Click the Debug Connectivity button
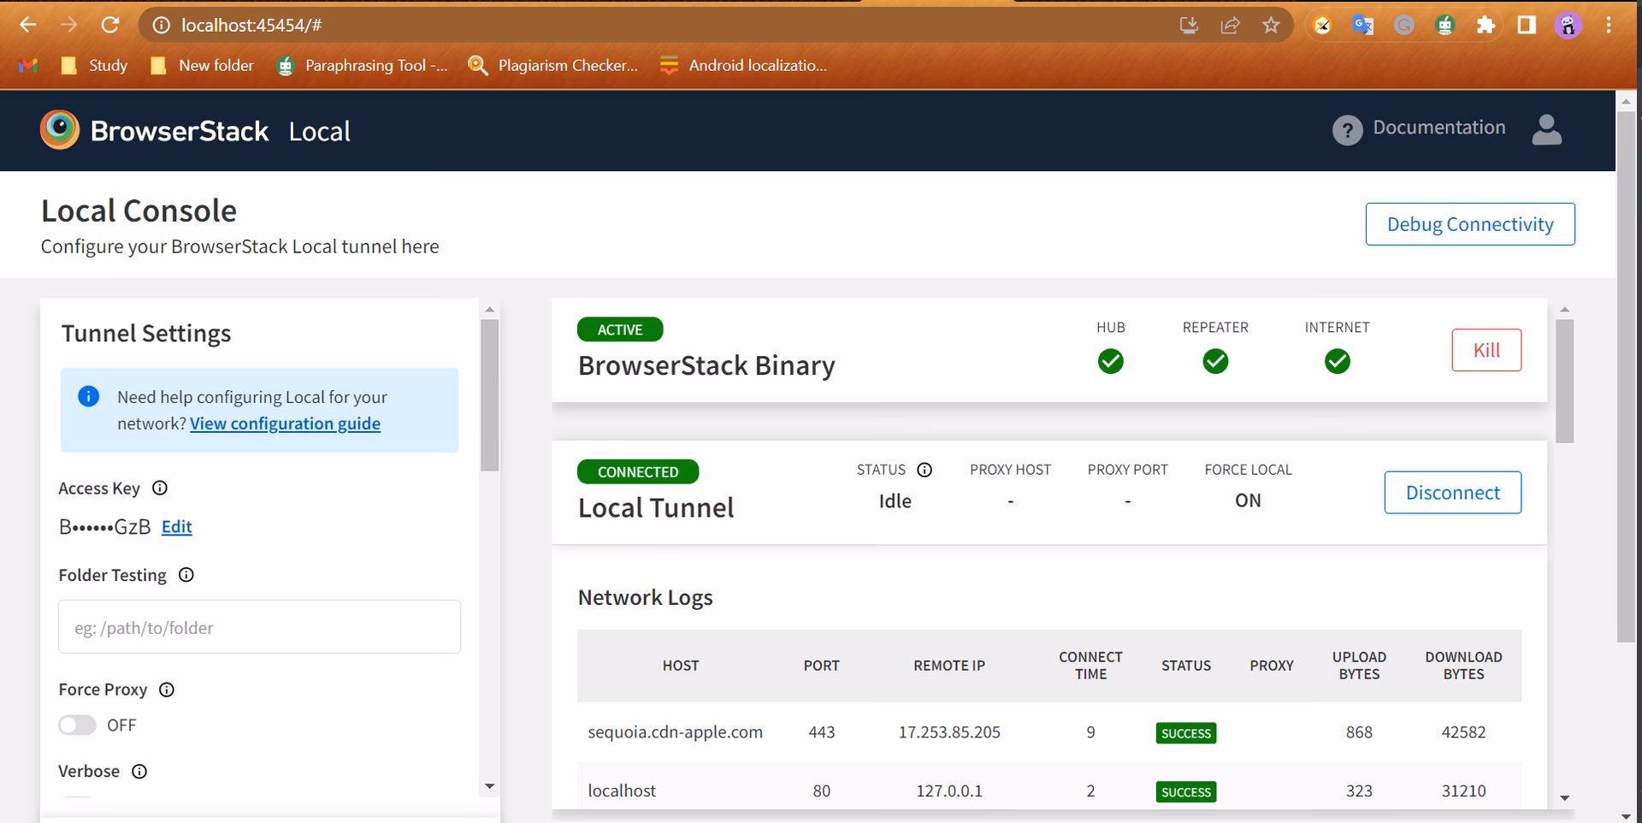The height and width of the screenshot is (823, 1642). pos(1470,223)
